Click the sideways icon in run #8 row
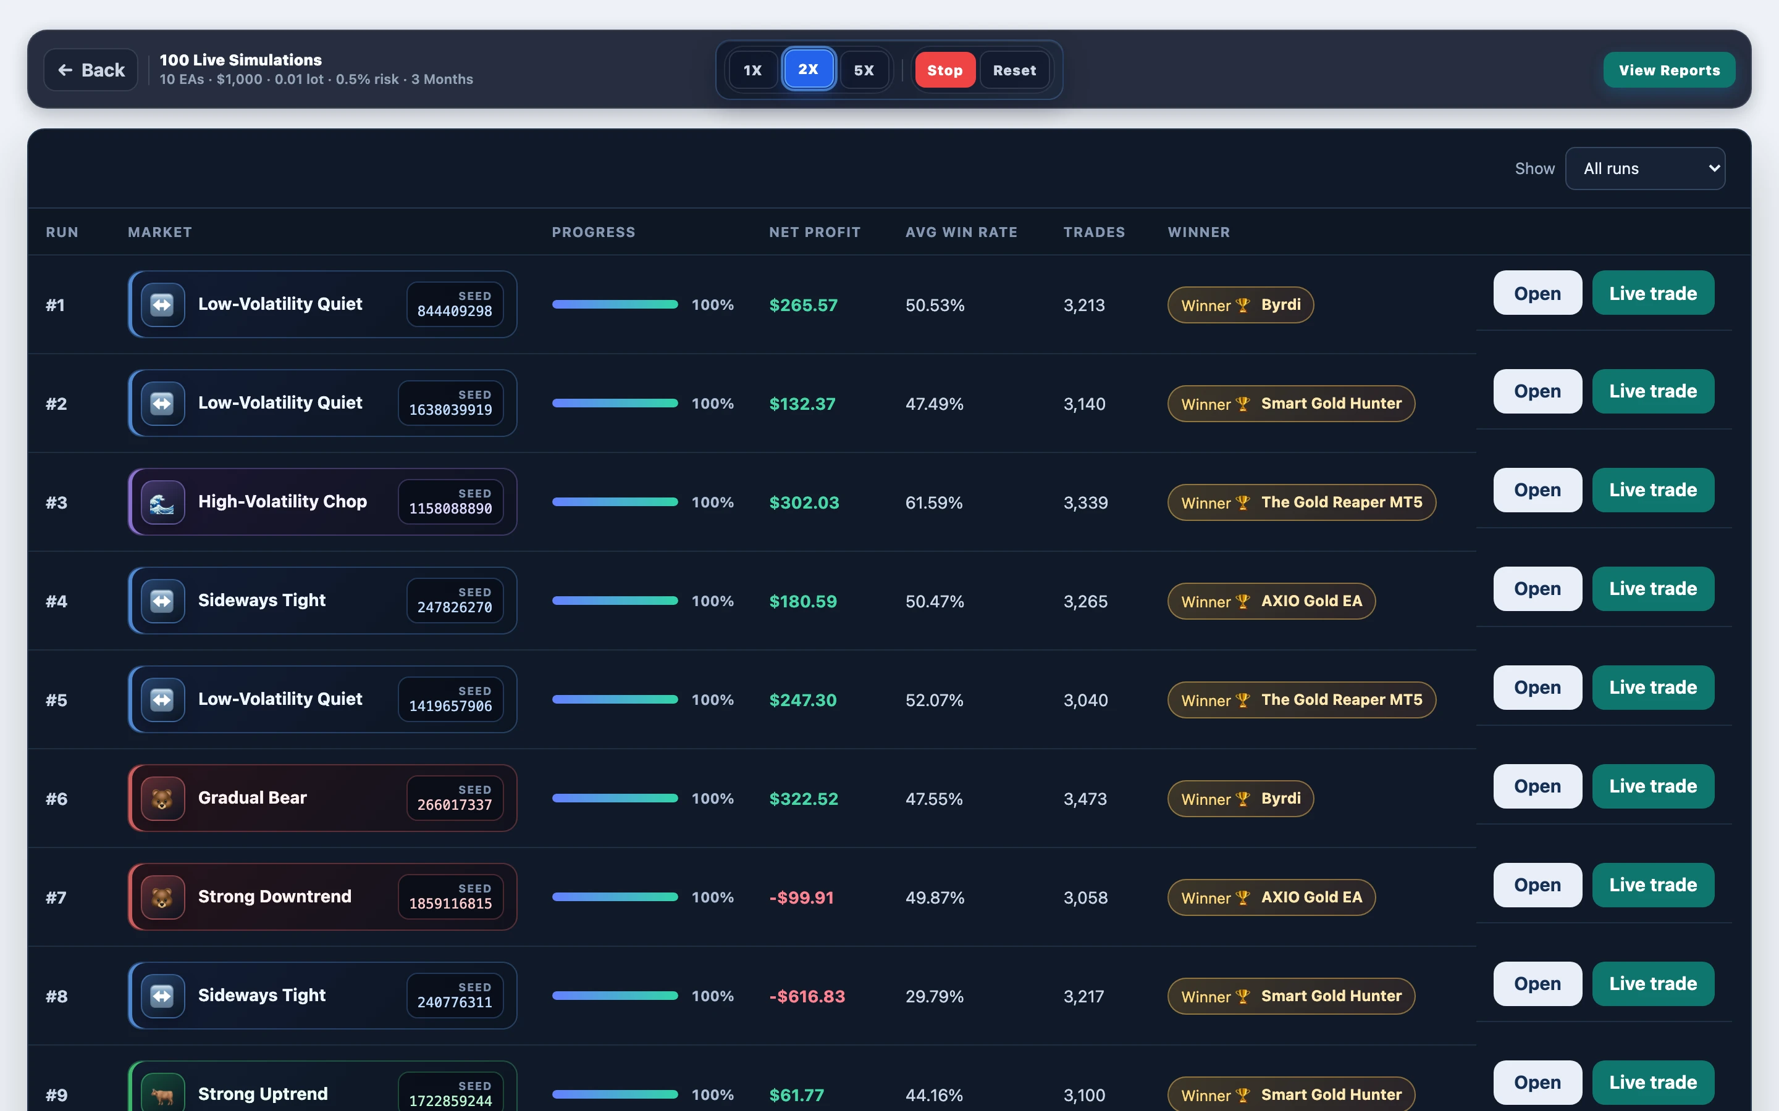Screen dimensions: 1779x1111 coord(162,996)
